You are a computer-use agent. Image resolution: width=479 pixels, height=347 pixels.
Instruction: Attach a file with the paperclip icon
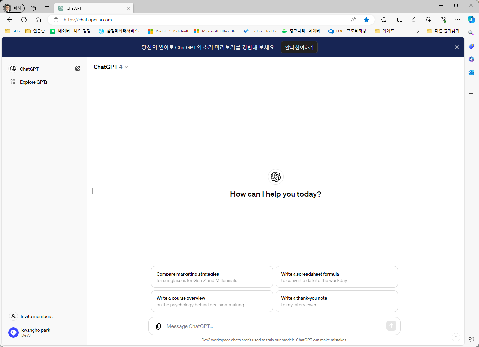(x=158, y=326)
